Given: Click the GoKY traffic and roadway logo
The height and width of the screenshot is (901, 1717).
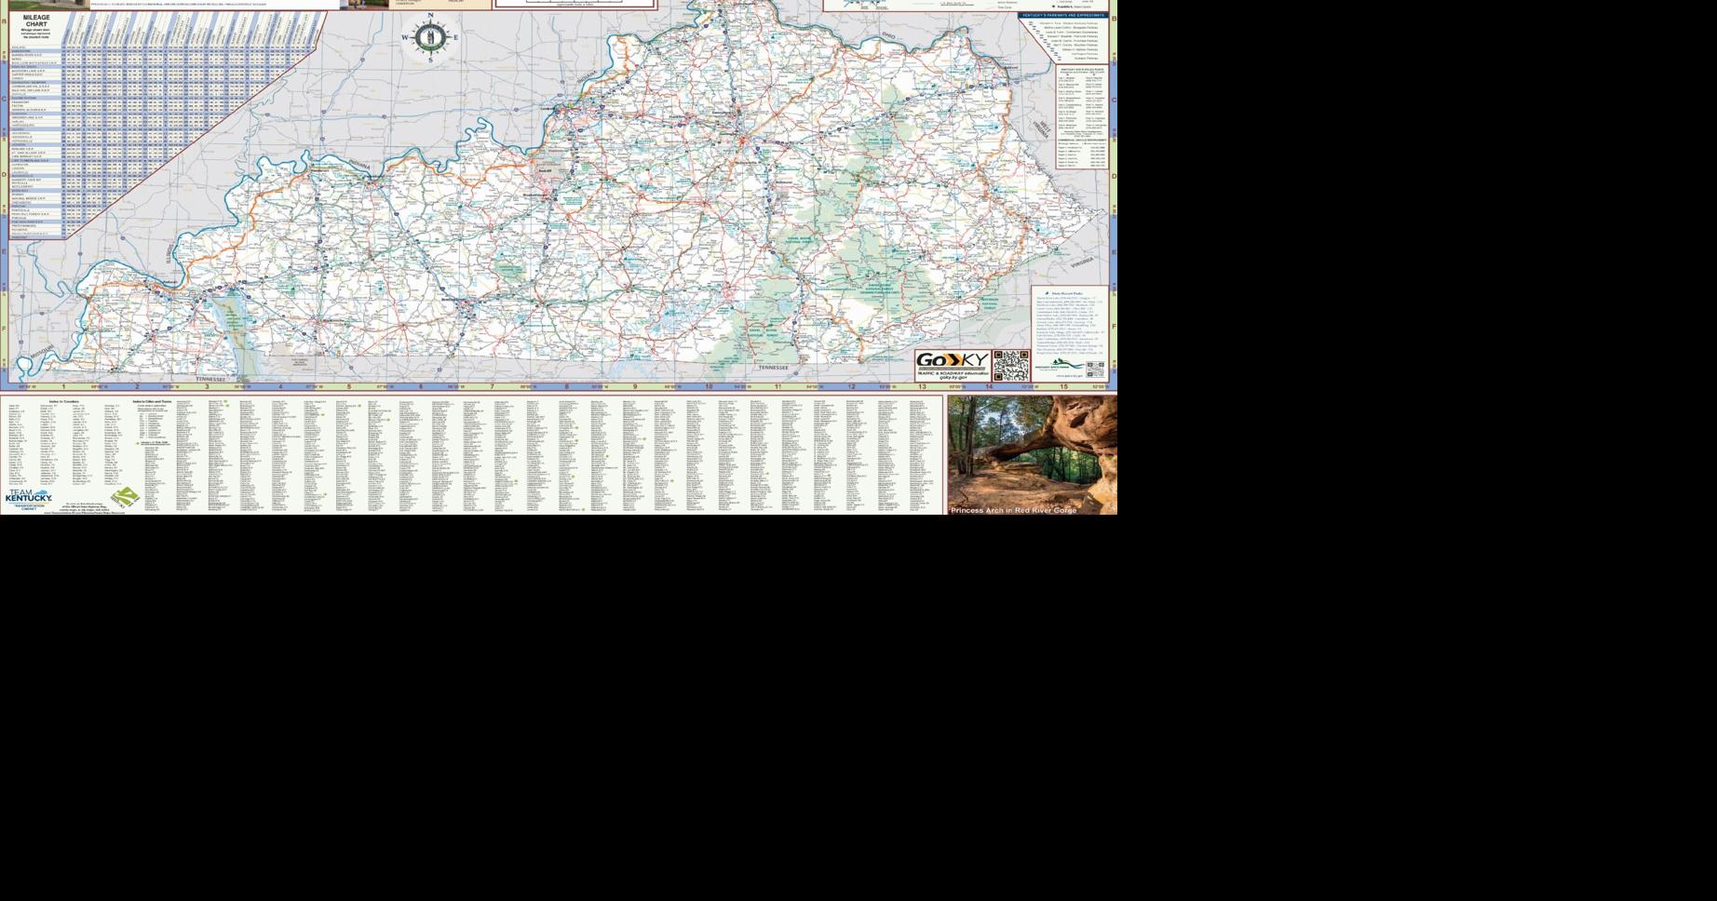Looking at the screenshot, I should pos(953,366).
